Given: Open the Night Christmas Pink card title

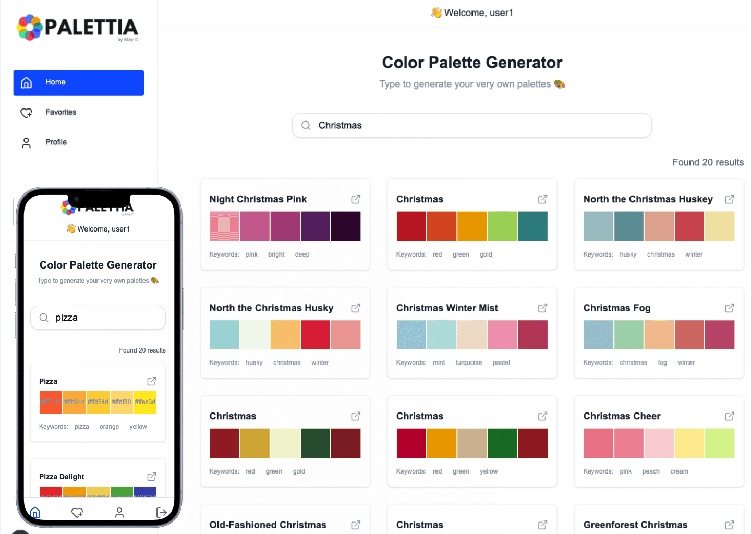Looking at the screenshot, I should point(258,199).
